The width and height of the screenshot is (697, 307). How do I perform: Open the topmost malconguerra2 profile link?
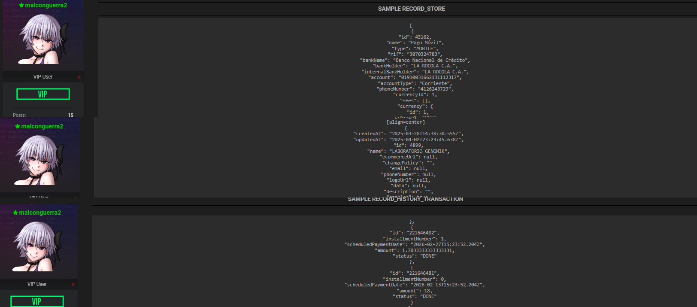tap(46, 6)
